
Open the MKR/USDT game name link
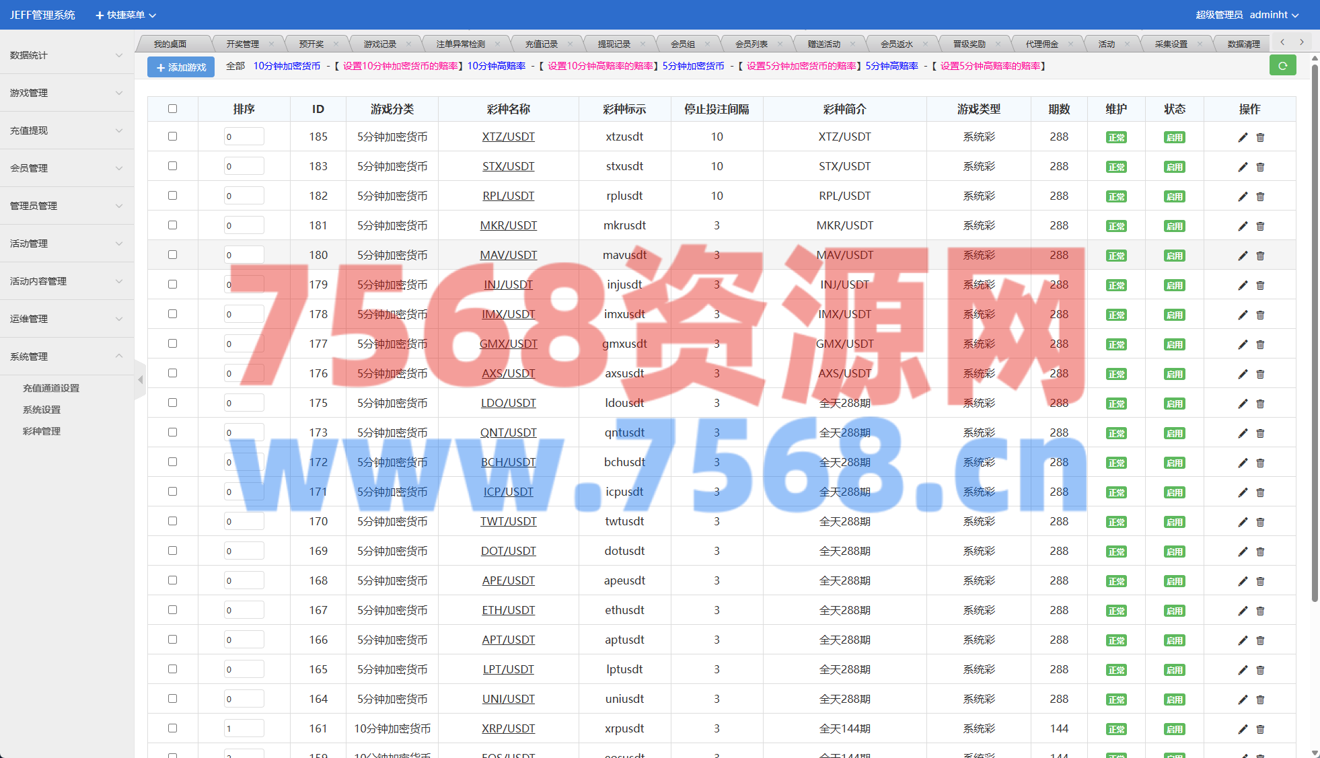pyautogui.click(x=508, y=225)
